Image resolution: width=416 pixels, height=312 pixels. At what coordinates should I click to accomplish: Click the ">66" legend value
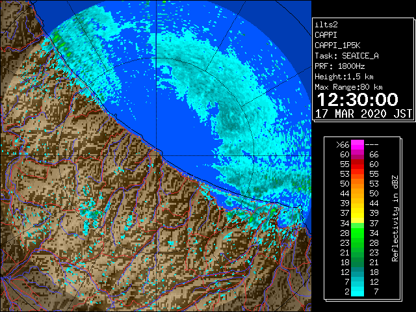(343, 145)
